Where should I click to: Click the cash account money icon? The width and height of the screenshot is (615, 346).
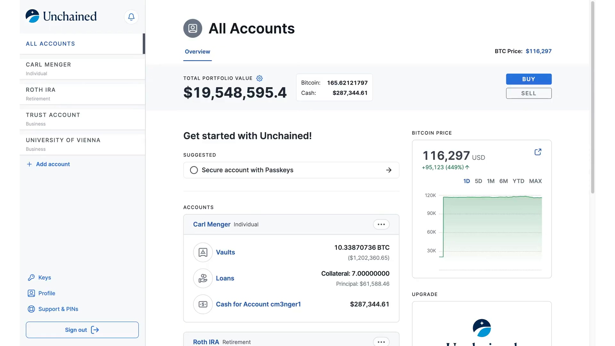pyautogui.click(x=203, y=304)
